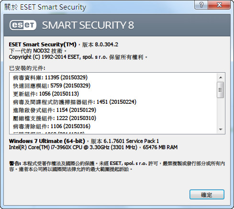Select the 更新組件 1056 entry
Screen dimensions: 234x209
46,94
